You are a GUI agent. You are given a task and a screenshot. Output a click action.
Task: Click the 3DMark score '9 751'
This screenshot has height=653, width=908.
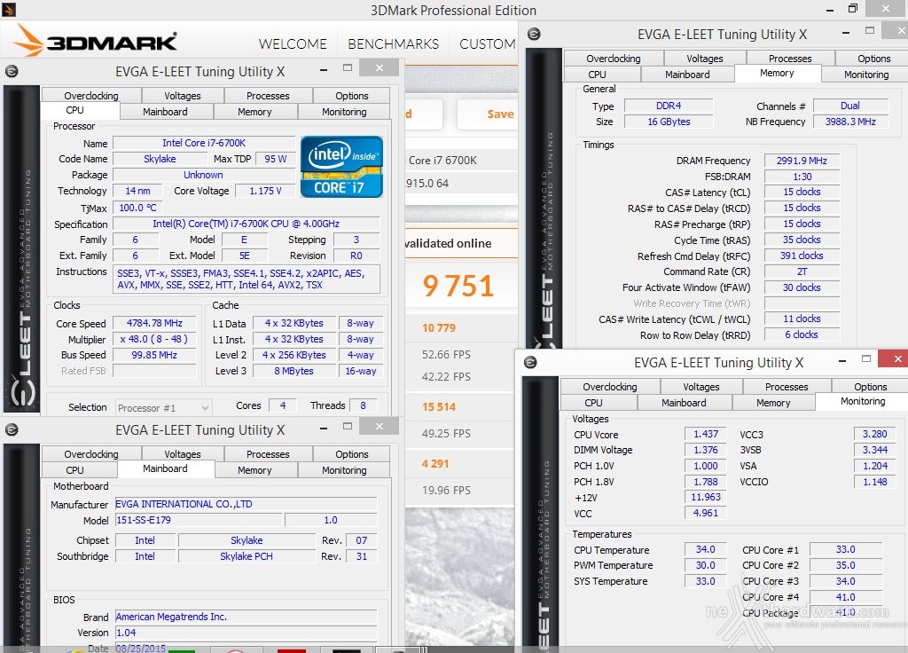[x=458, y=286]
